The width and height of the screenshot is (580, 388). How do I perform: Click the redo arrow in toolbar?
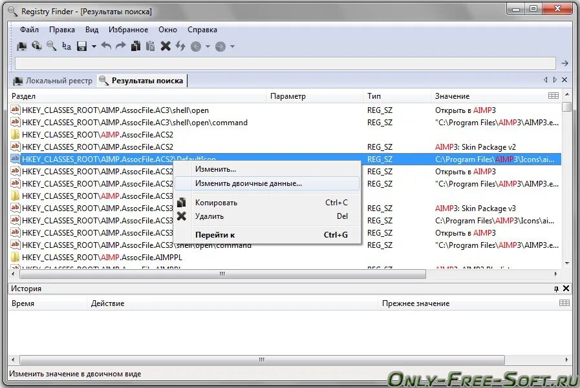tap(121, 46)
